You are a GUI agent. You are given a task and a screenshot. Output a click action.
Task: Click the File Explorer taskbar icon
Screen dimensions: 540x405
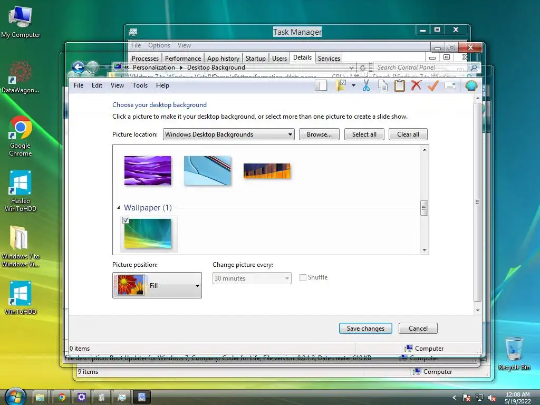pos(40,397)
